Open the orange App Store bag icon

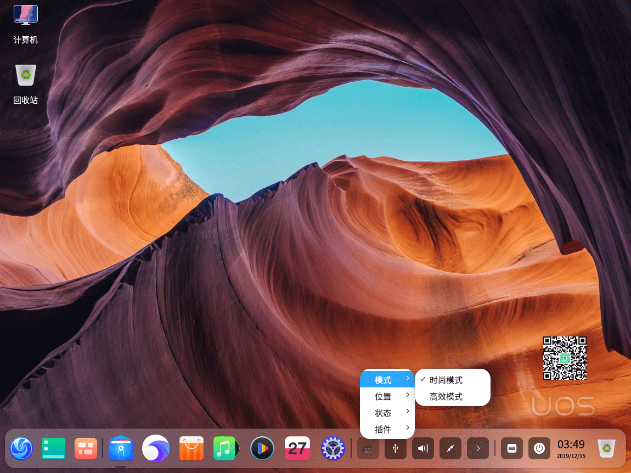(191, 448)
